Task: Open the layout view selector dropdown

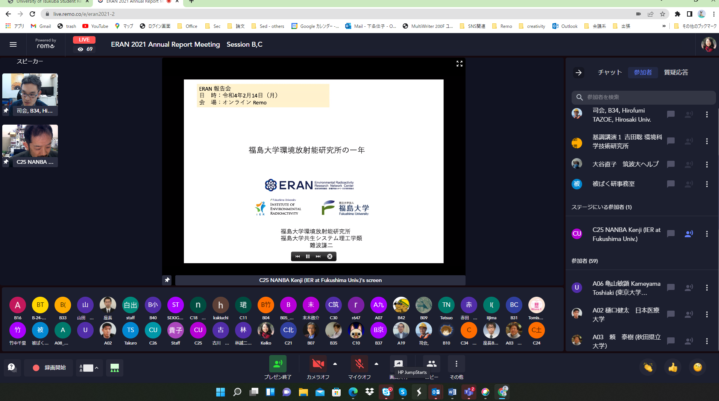Action: click(x=89, y=368)
